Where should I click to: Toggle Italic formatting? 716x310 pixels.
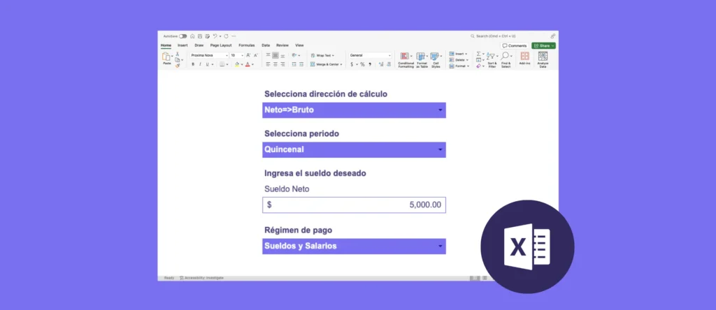(200, 64)
